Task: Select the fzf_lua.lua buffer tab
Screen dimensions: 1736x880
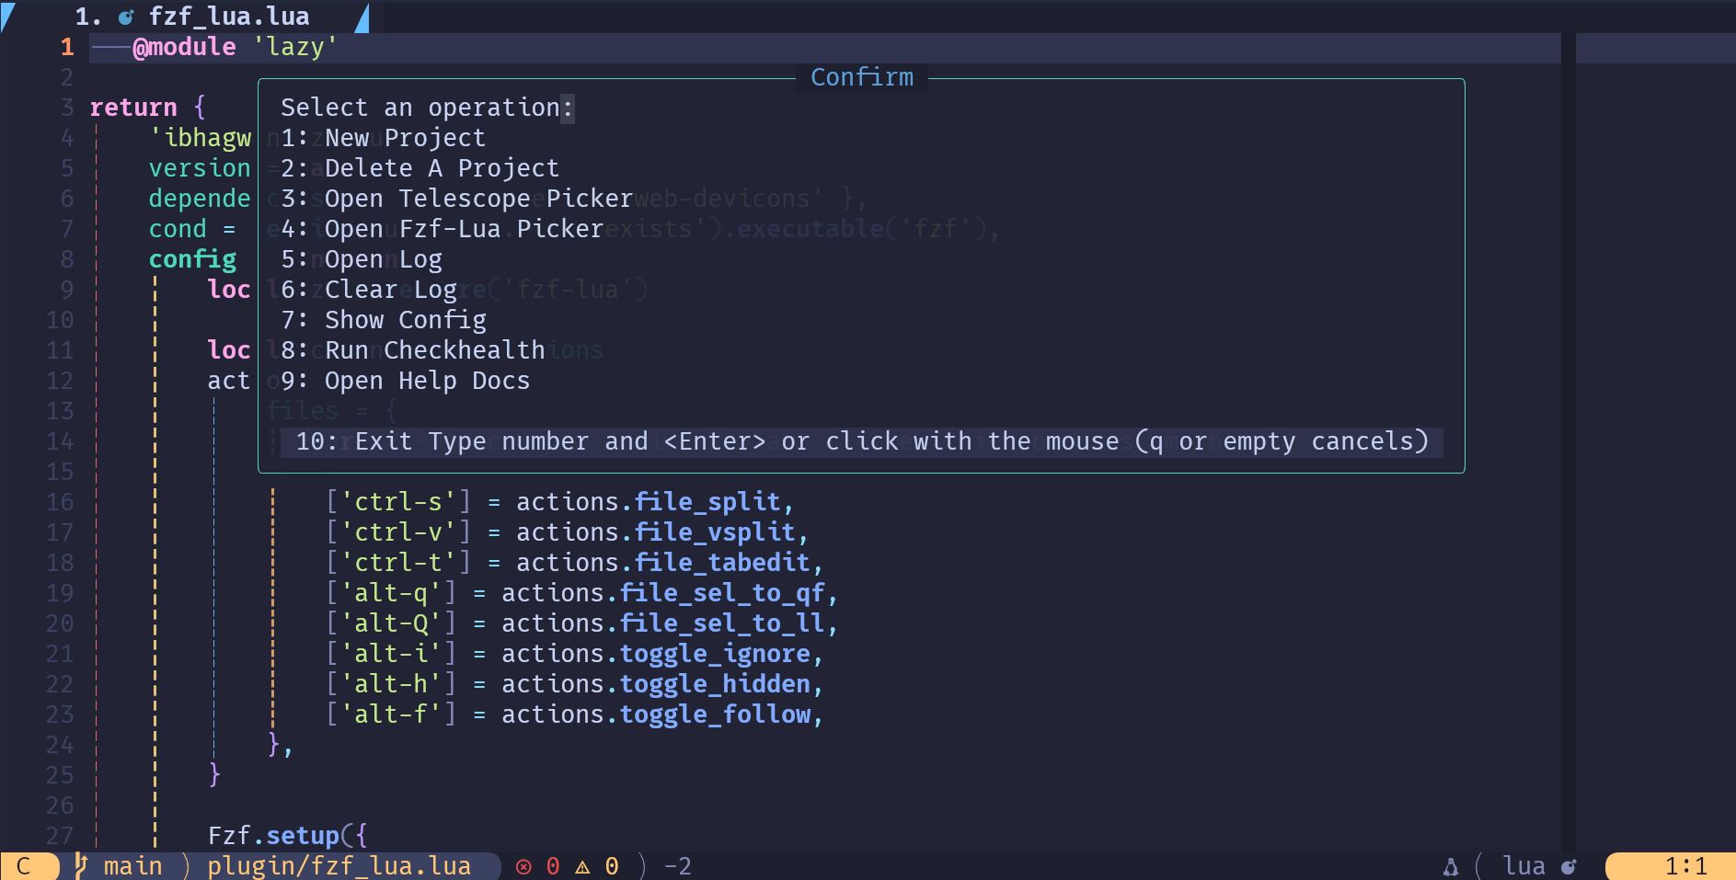Action: [x=228, y=17]
